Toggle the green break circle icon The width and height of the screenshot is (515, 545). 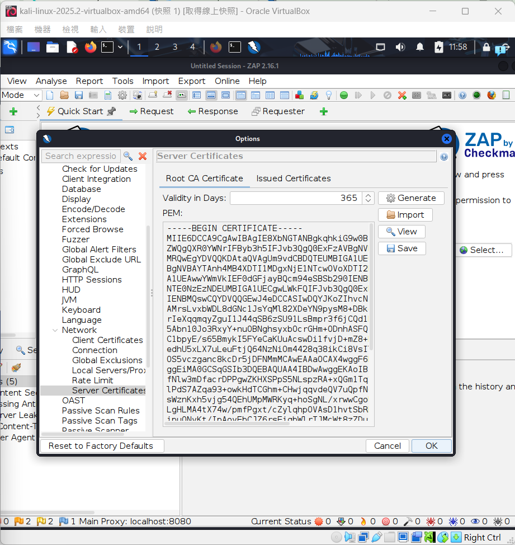click(x=344, y=95)
